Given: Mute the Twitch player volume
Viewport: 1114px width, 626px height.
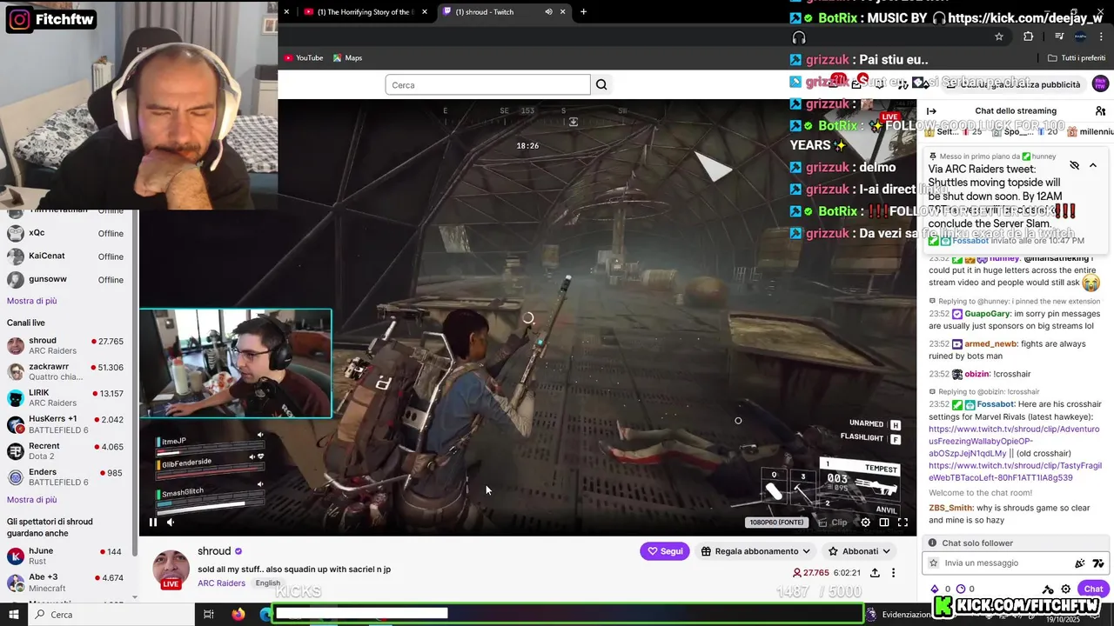Looking at the screenshot, I should point(171,523).
